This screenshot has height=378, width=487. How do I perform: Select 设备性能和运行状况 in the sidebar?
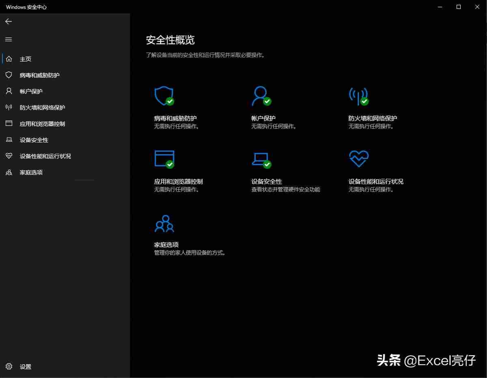45,156
